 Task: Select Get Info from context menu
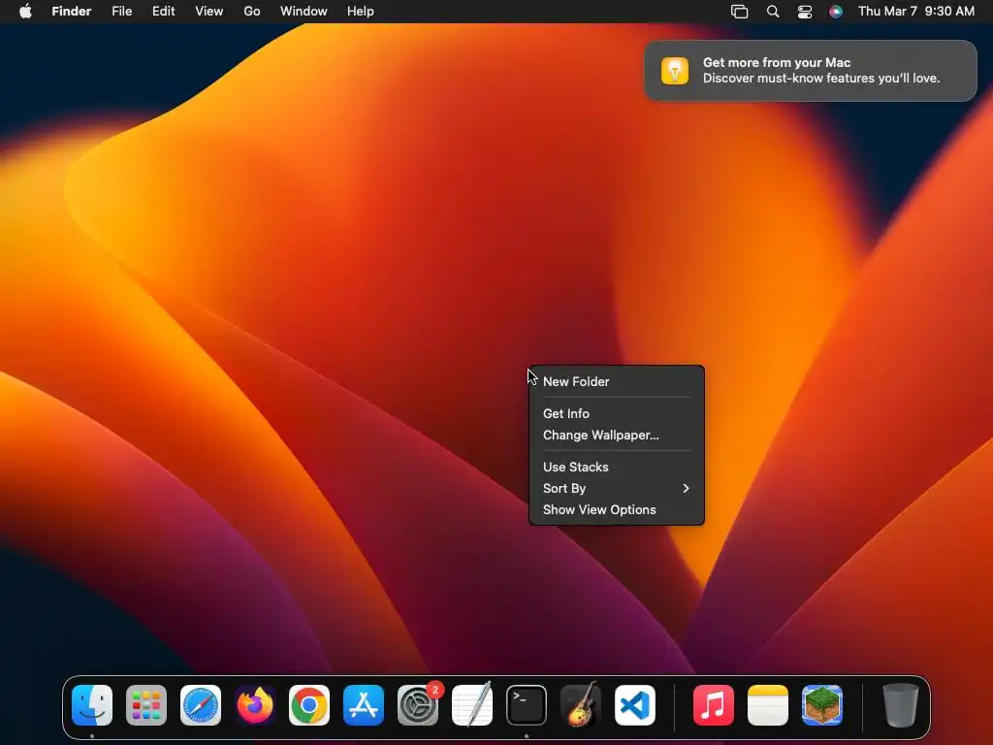(616, 413)
